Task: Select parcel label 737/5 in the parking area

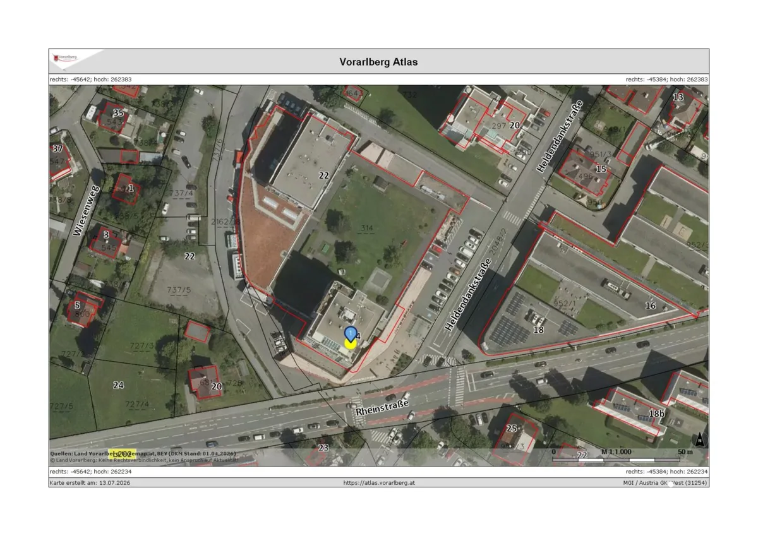Action: [179, 290]
